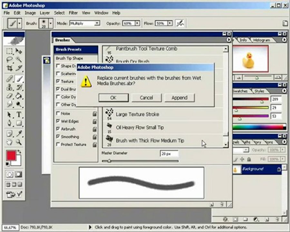
Task: Click the red foreground color swatch
Action: (11, 155)
